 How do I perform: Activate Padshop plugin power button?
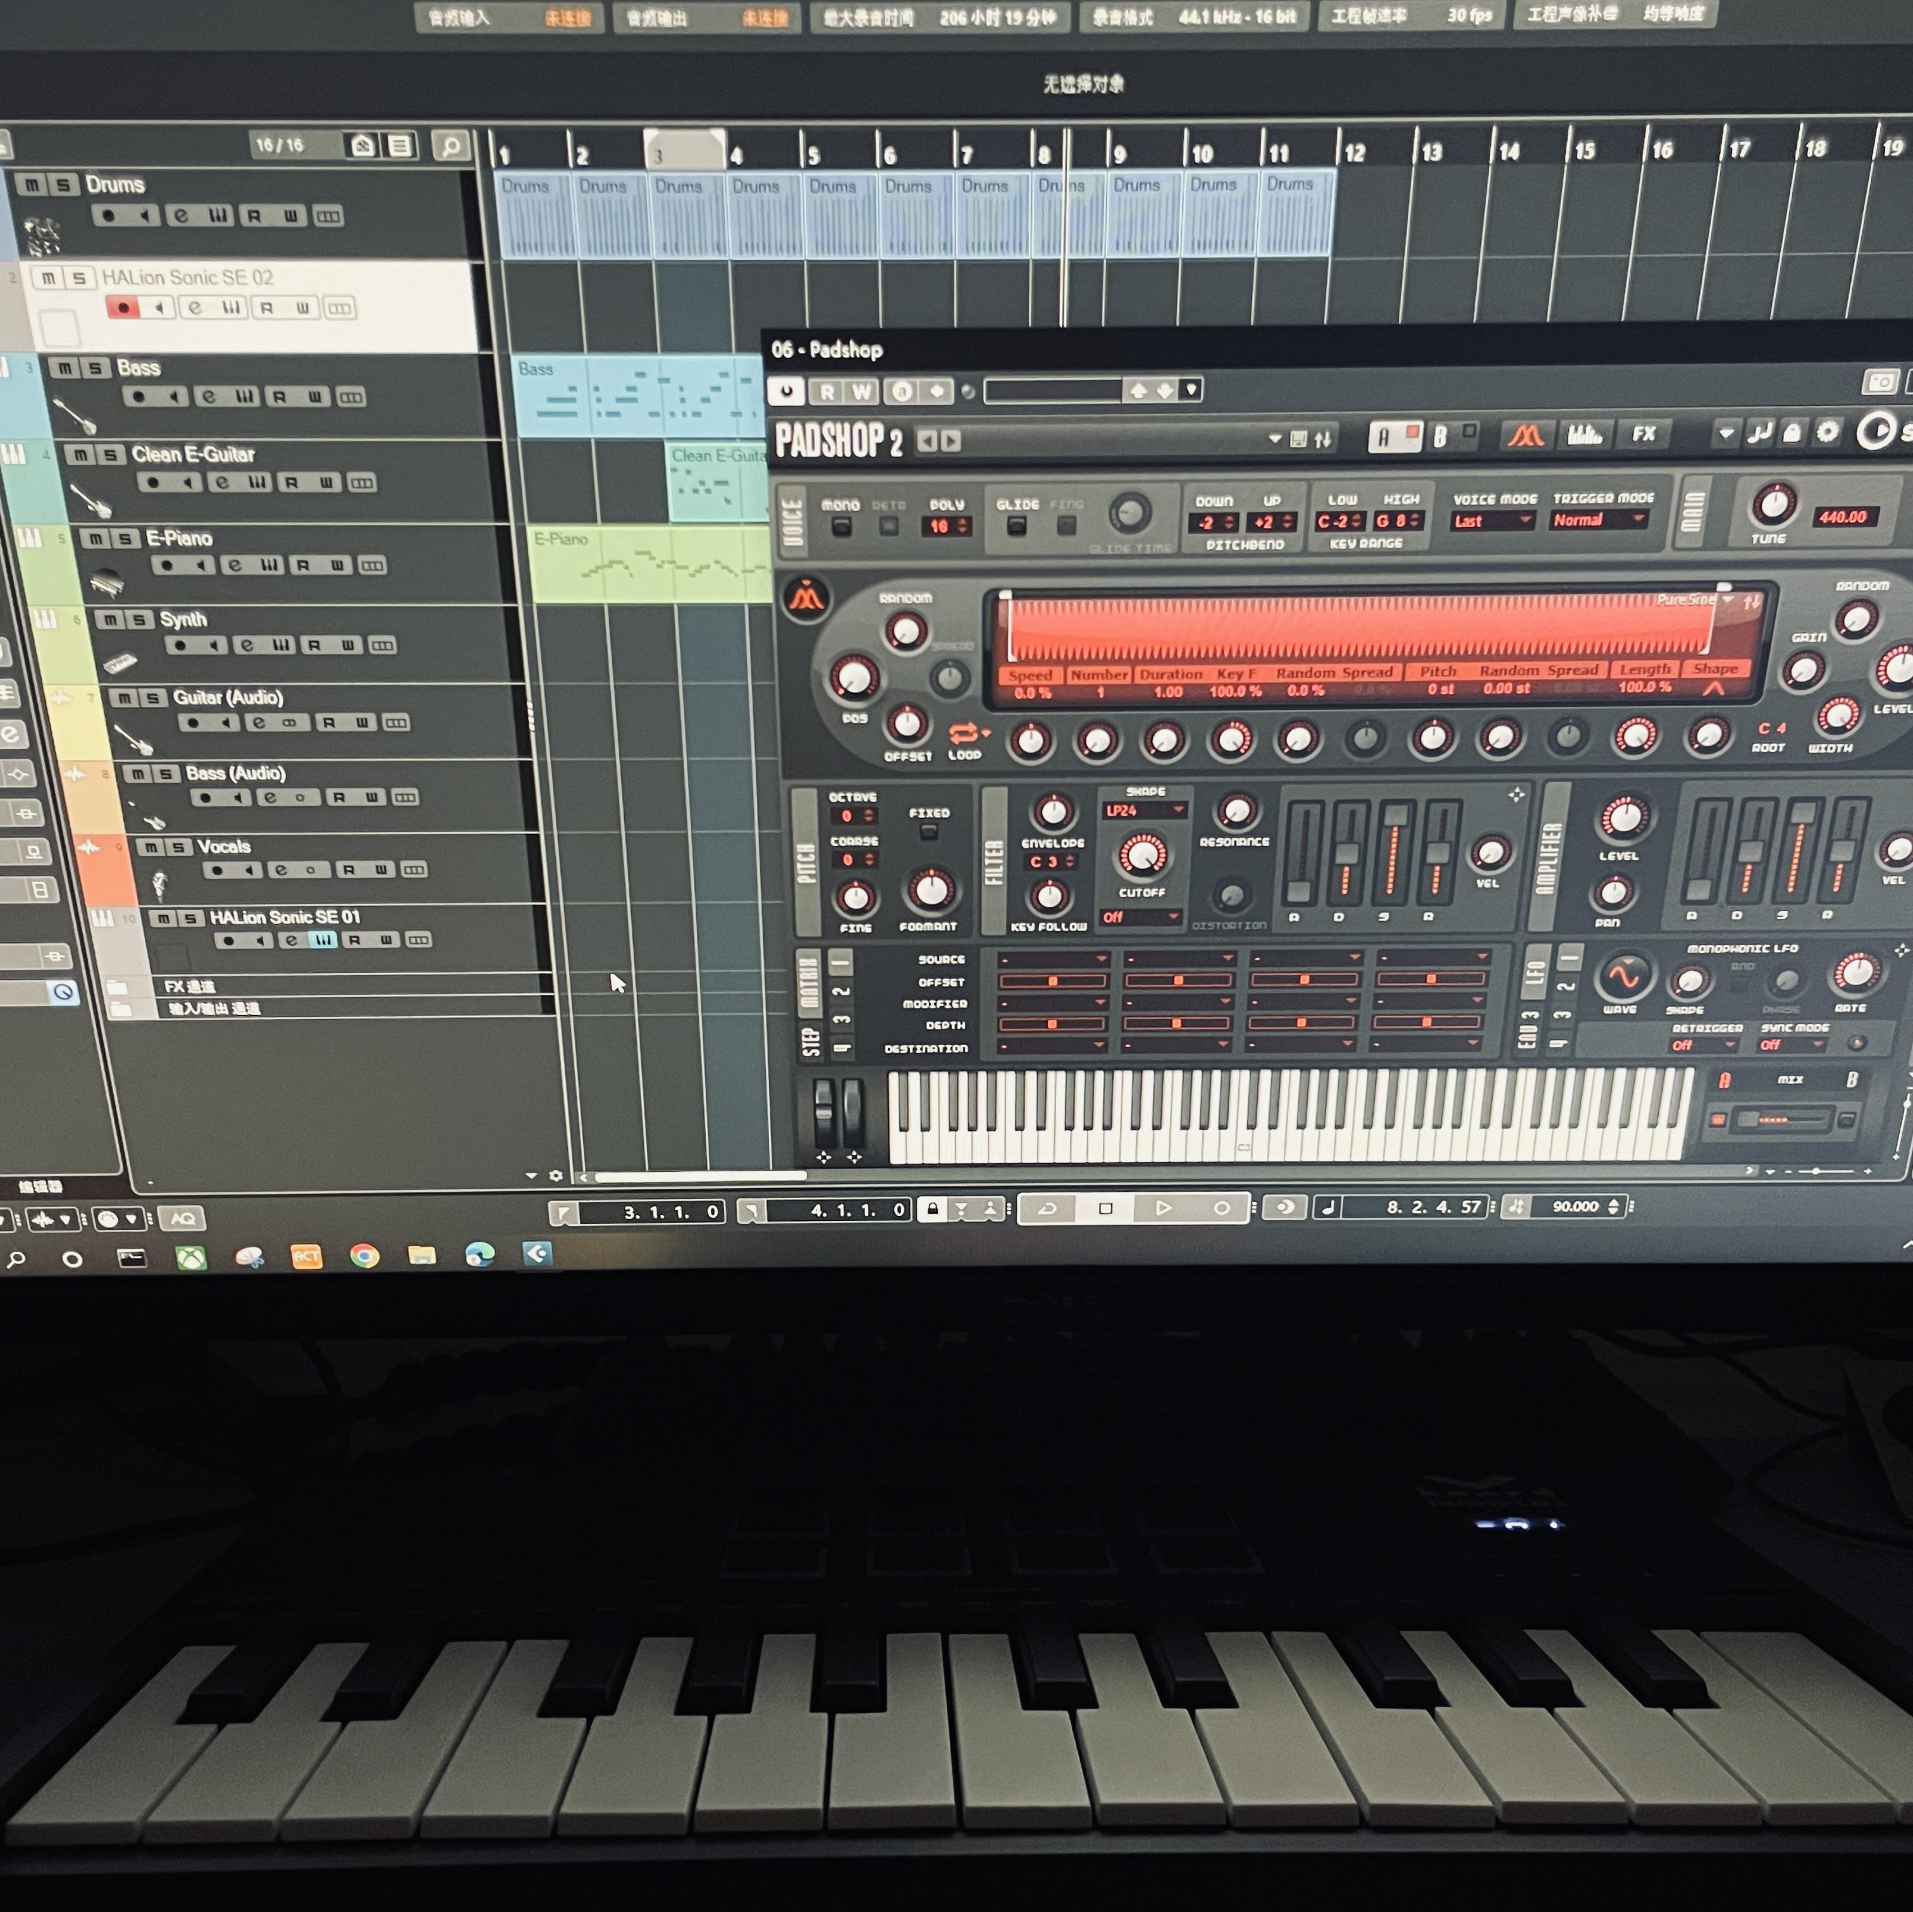786,391
